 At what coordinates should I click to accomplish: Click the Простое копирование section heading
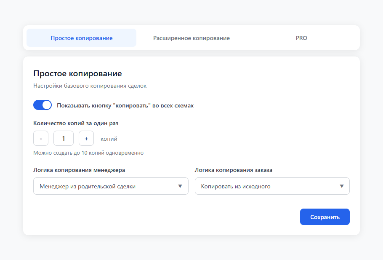(x=77, y=74)
